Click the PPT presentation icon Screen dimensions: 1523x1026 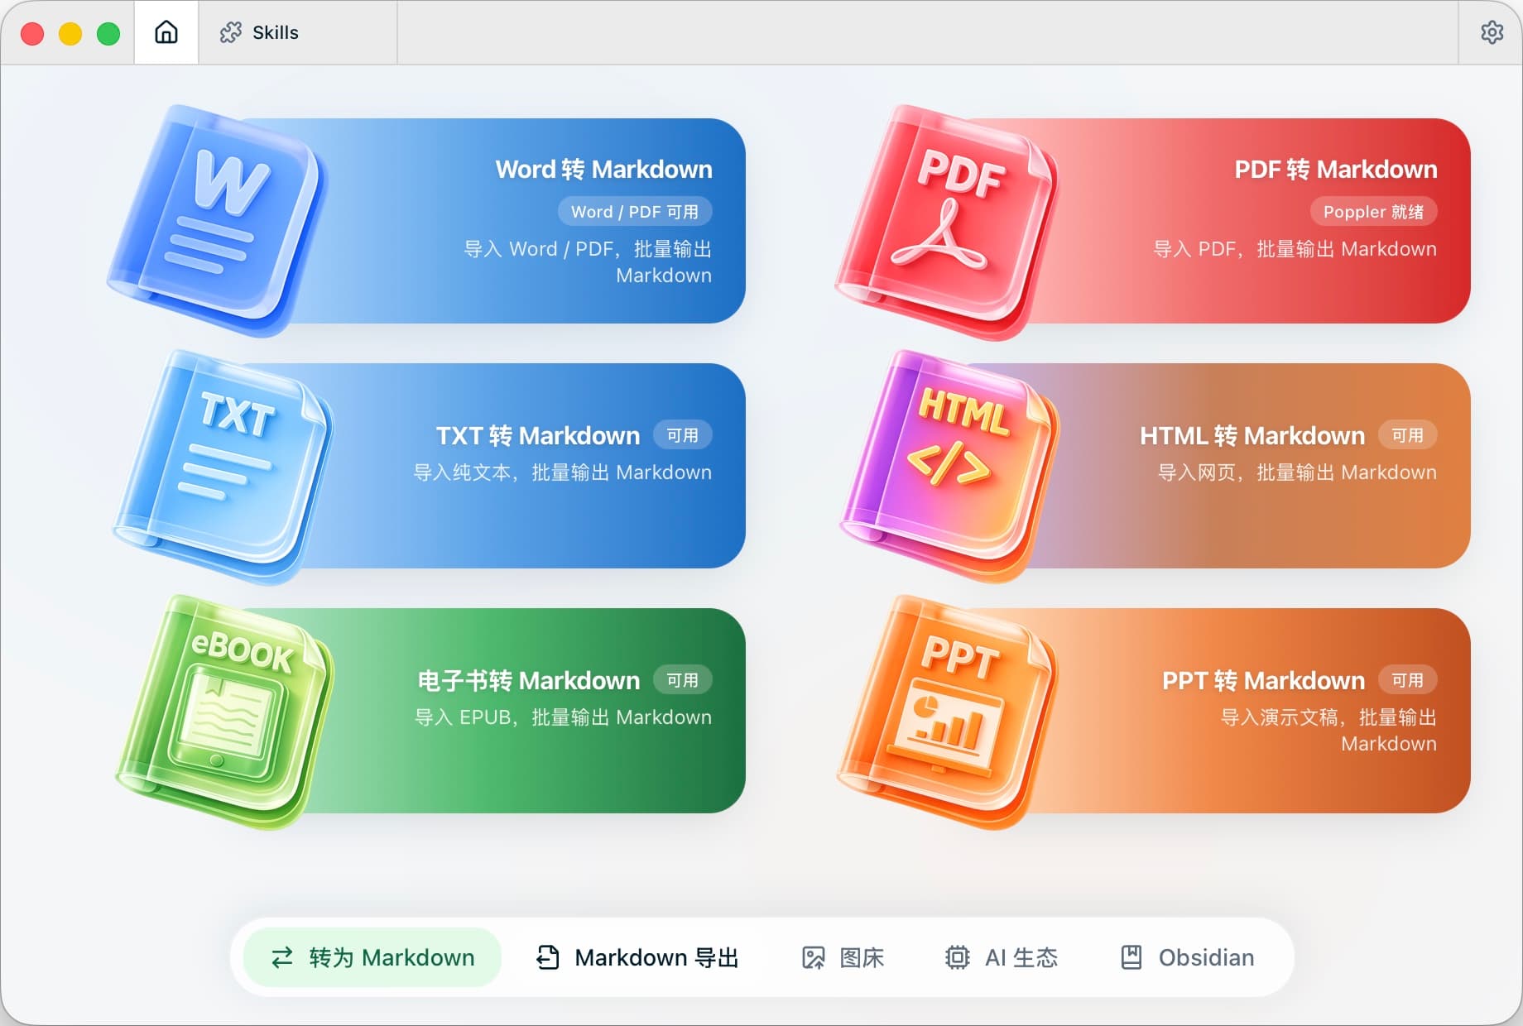pyautogui.click(x=948, y=712)
